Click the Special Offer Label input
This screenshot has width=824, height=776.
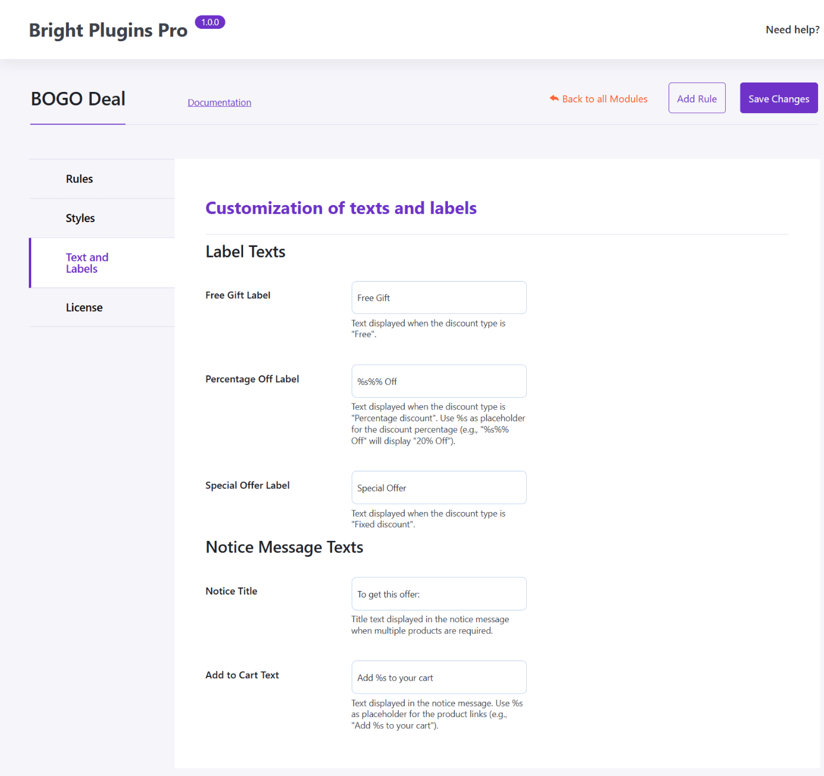(438, 487)
